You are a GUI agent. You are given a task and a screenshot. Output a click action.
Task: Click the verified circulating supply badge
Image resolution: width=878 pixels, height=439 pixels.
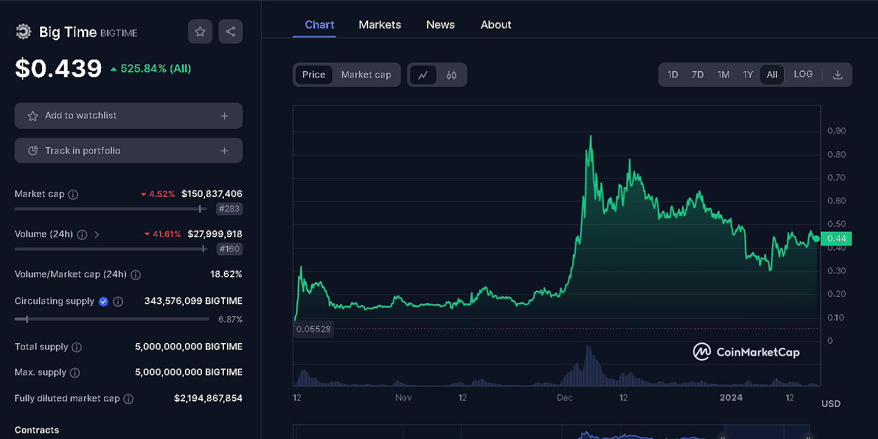(103, 302)
